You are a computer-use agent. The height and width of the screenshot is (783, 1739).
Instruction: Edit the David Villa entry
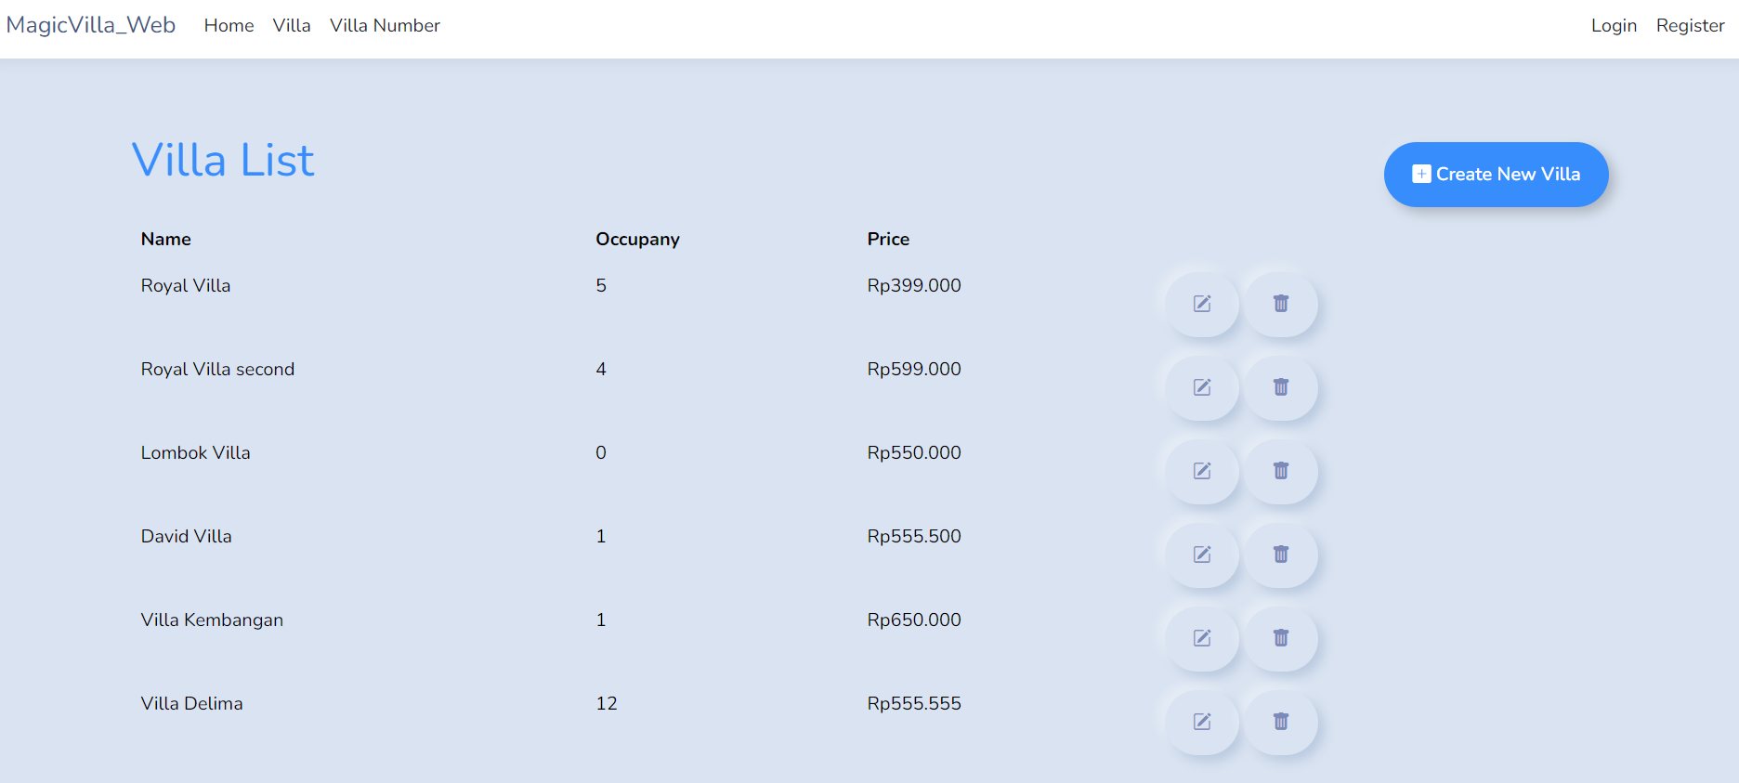[x=1202, y=555]
